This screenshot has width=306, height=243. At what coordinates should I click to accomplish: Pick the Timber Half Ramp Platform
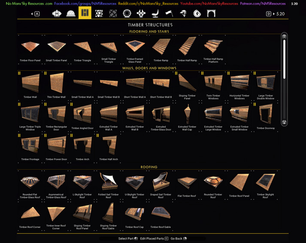click(213, 49)
